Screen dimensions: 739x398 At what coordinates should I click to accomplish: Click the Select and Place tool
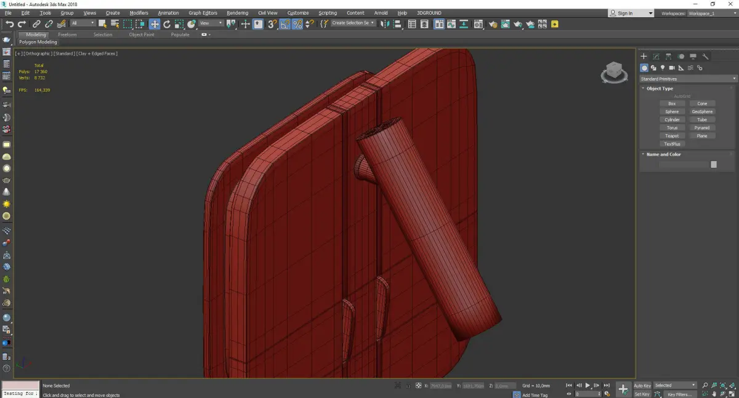point(192,24)
